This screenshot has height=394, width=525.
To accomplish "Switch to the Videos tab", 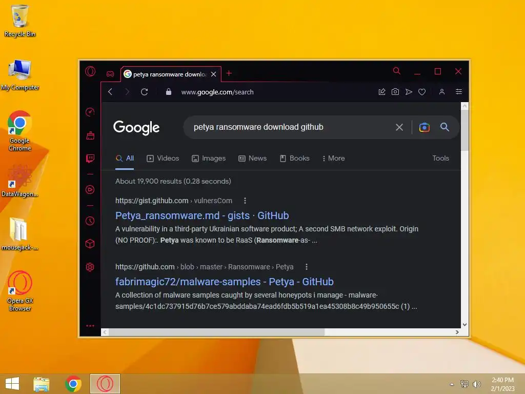I will tap(163, 159).
